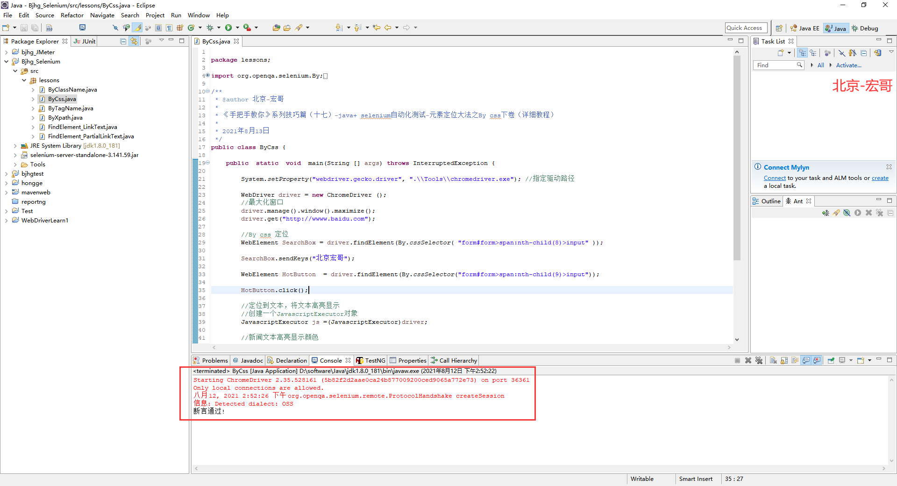The width and height of the screenshot is (897, 486).
Task: Click the New Java Class icon
Action: 191,28
